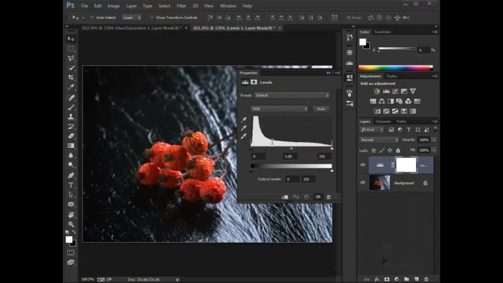
Task: Reset Levels to adjustment defaults
Action: click(306, 197)
